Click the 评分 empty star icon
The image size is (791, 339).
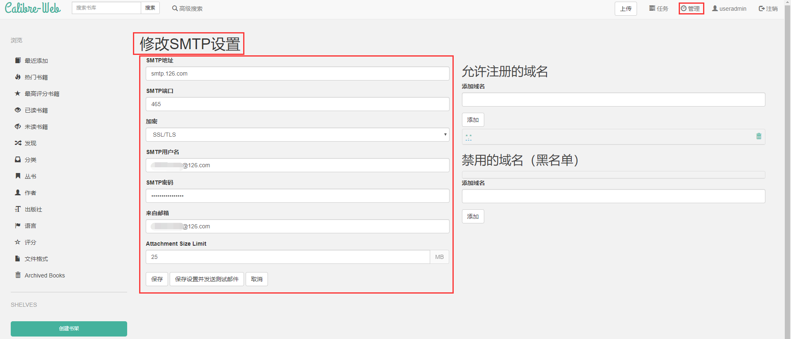pyautogui.click(x=18, y=242)
